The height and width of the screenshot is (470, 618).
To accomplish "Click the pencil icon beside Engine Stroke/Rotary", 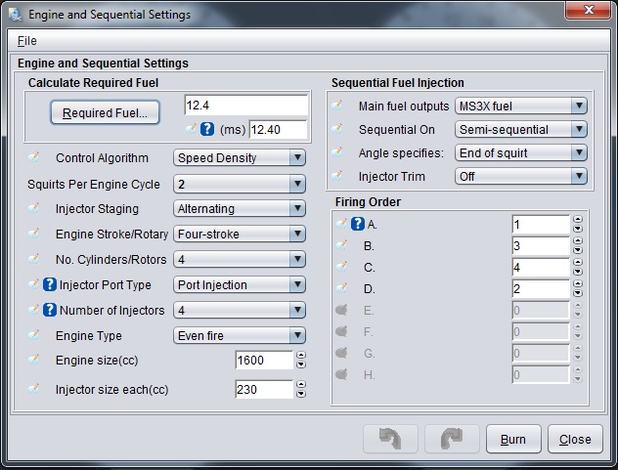I will coord(34,234).
